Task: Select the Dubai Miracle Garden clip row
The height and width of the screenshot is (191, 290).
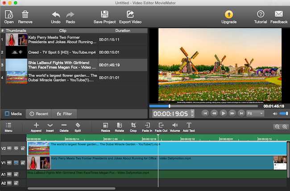Action: click(74, 78)
